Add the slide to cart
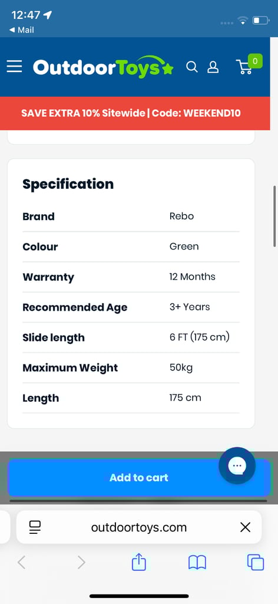Viewport: 278px width, 604px height. coord(139,478)
